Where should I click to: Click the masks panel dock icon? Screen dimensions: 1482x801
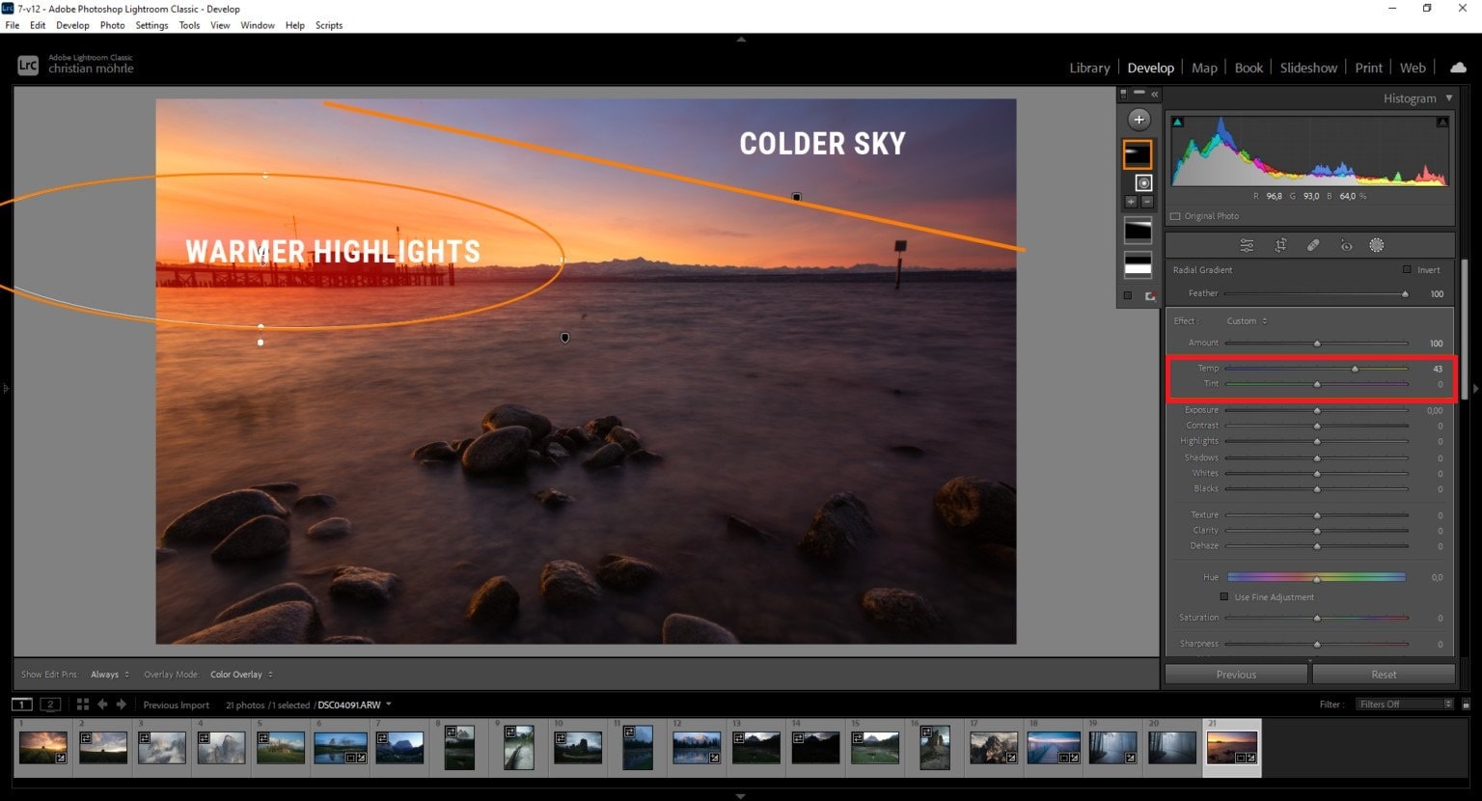click(x=1123, y=94)
